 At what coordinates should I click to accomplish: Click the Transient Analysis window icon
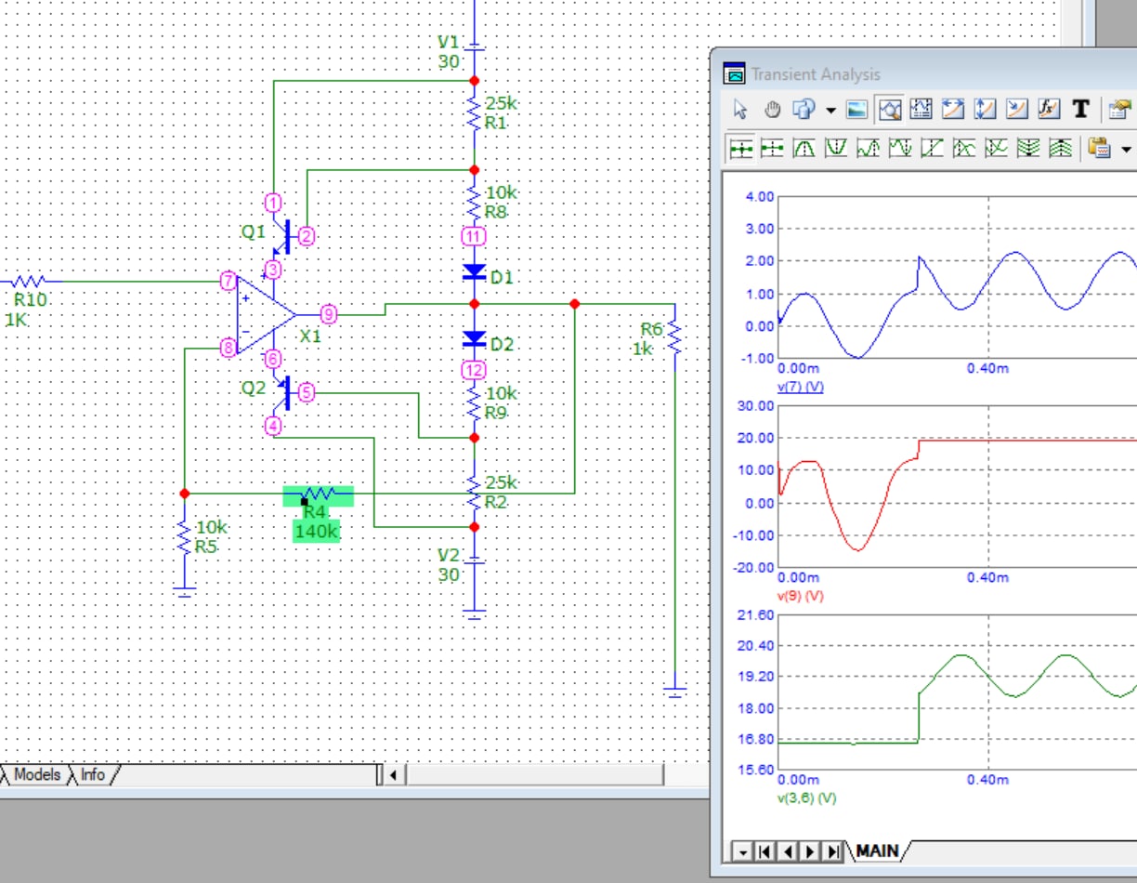point(735,74)
